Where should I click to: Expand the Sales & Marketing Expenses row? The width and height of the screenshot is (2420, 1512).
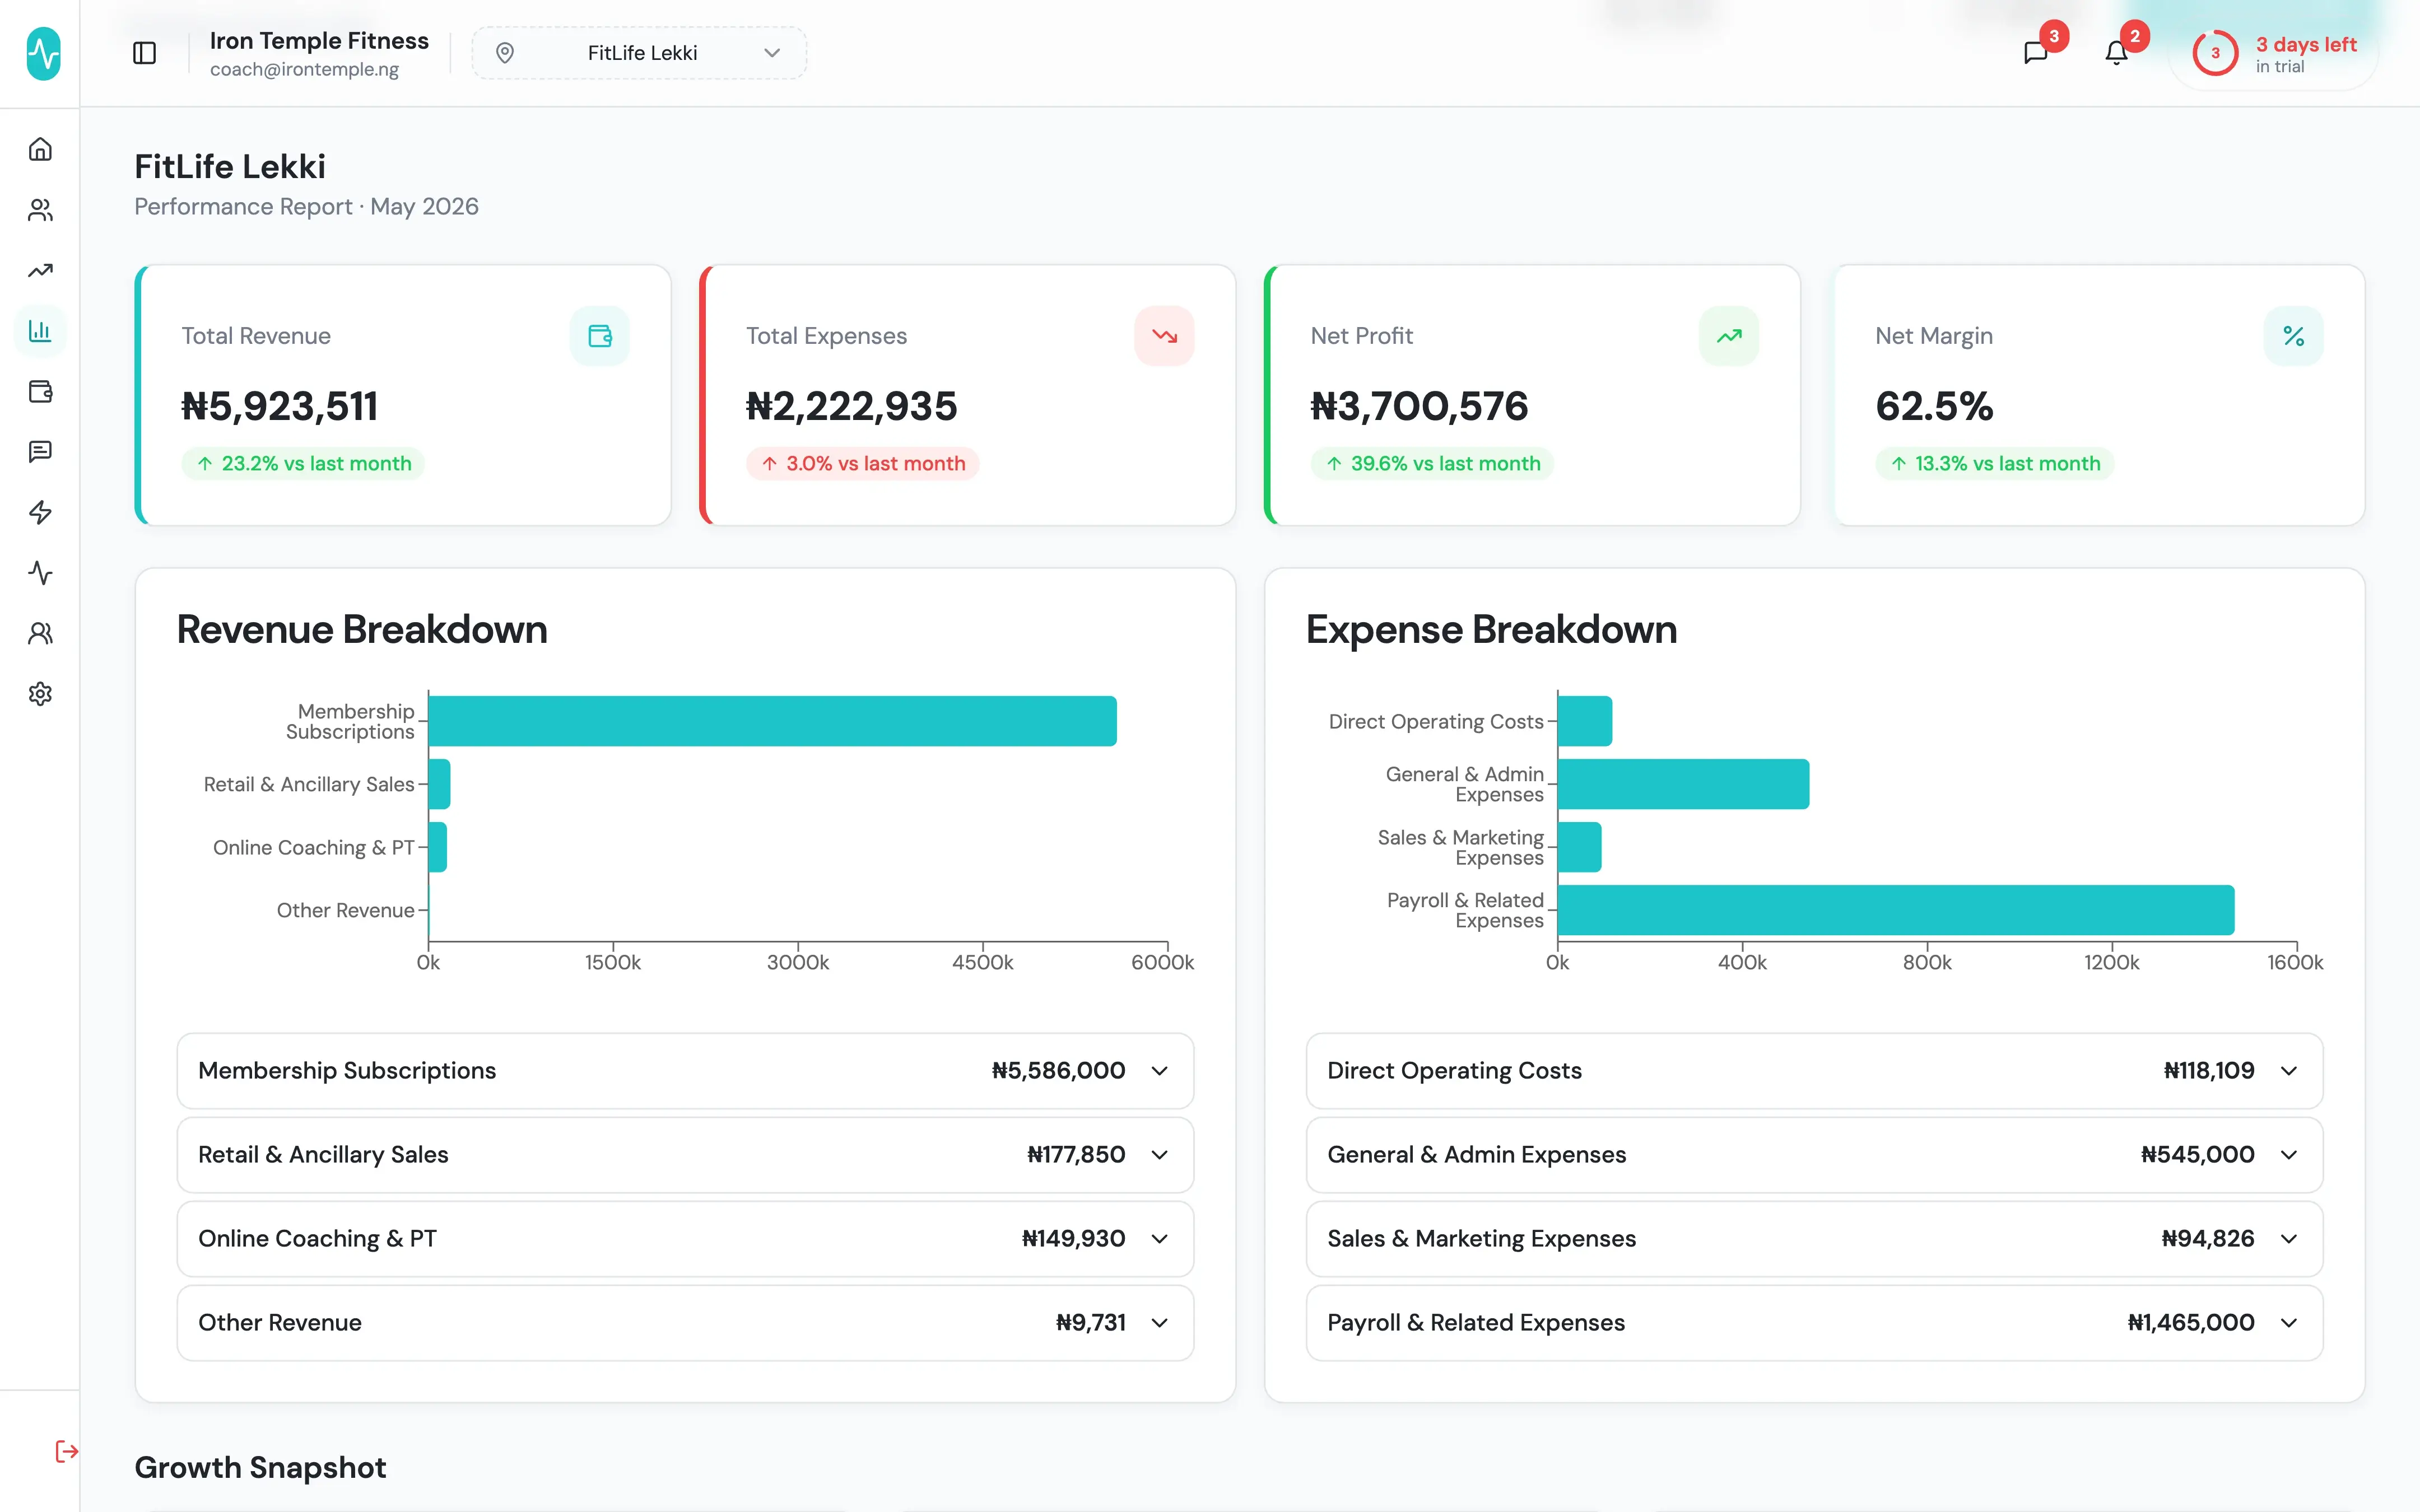point(1814,1239)
